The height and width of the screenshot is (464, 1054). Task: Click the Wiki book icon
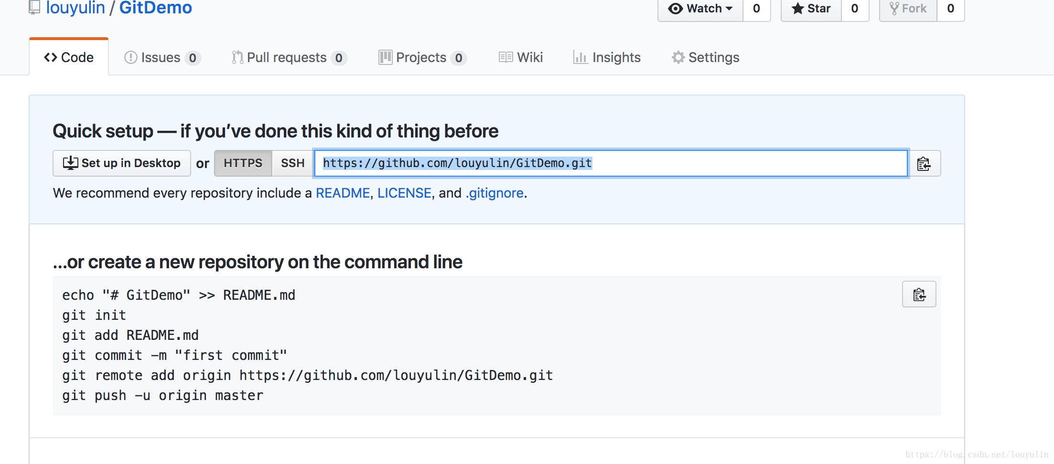[x=505, y=57]
